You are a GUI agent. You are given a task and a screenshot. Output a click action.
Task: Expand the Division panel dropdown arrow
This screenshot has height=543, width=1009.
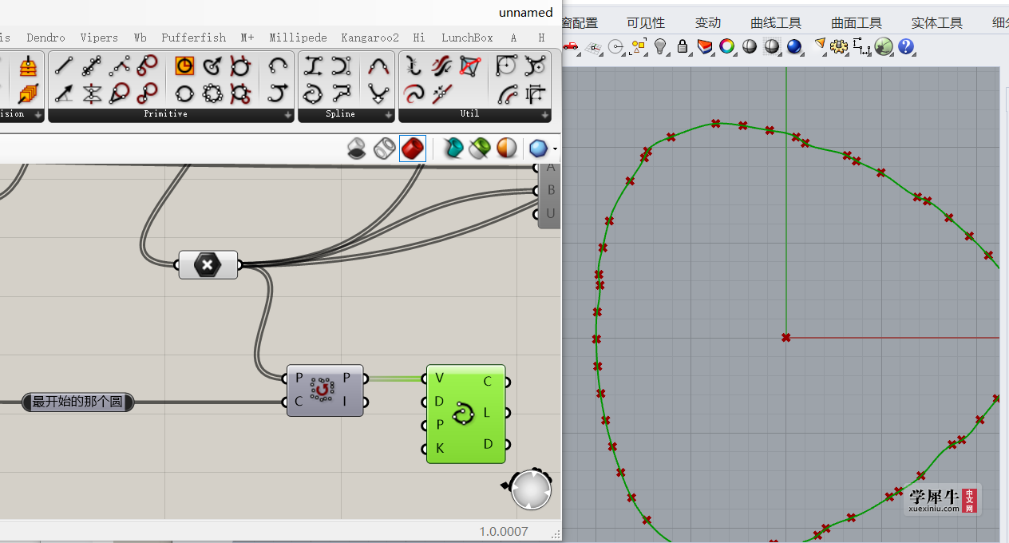[x=38, y=115]
